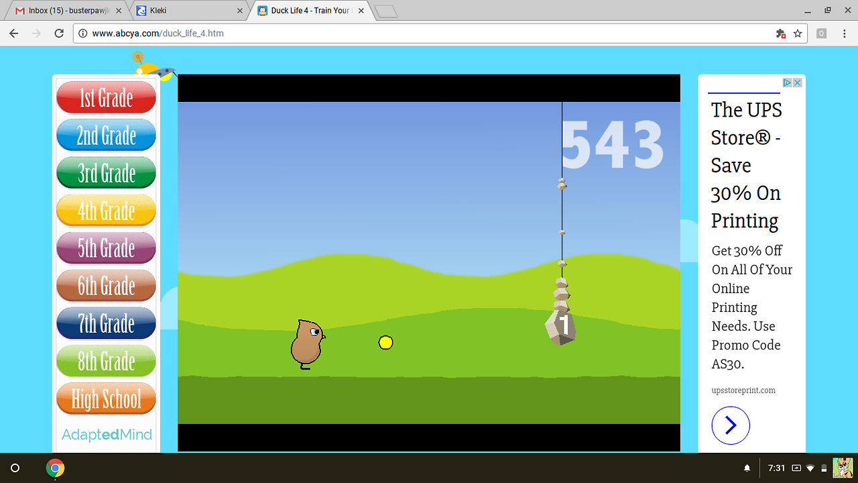858x483 pixels.
Task: Open the High School button
Action: pos(106,399)
